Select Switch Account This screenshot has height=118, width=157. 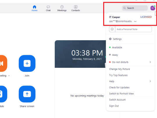117,100
